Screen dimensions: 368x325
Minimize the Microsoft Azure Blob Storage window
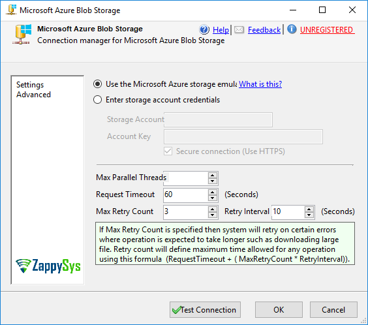point(293,10)
